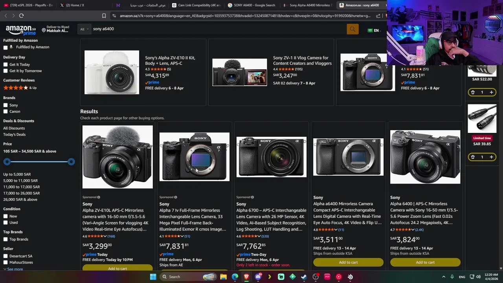Image resolution: width=503 pixels, height=283 pixels.
Task: Filter price Up to 5,000 SAR
Action: [17, 175]
